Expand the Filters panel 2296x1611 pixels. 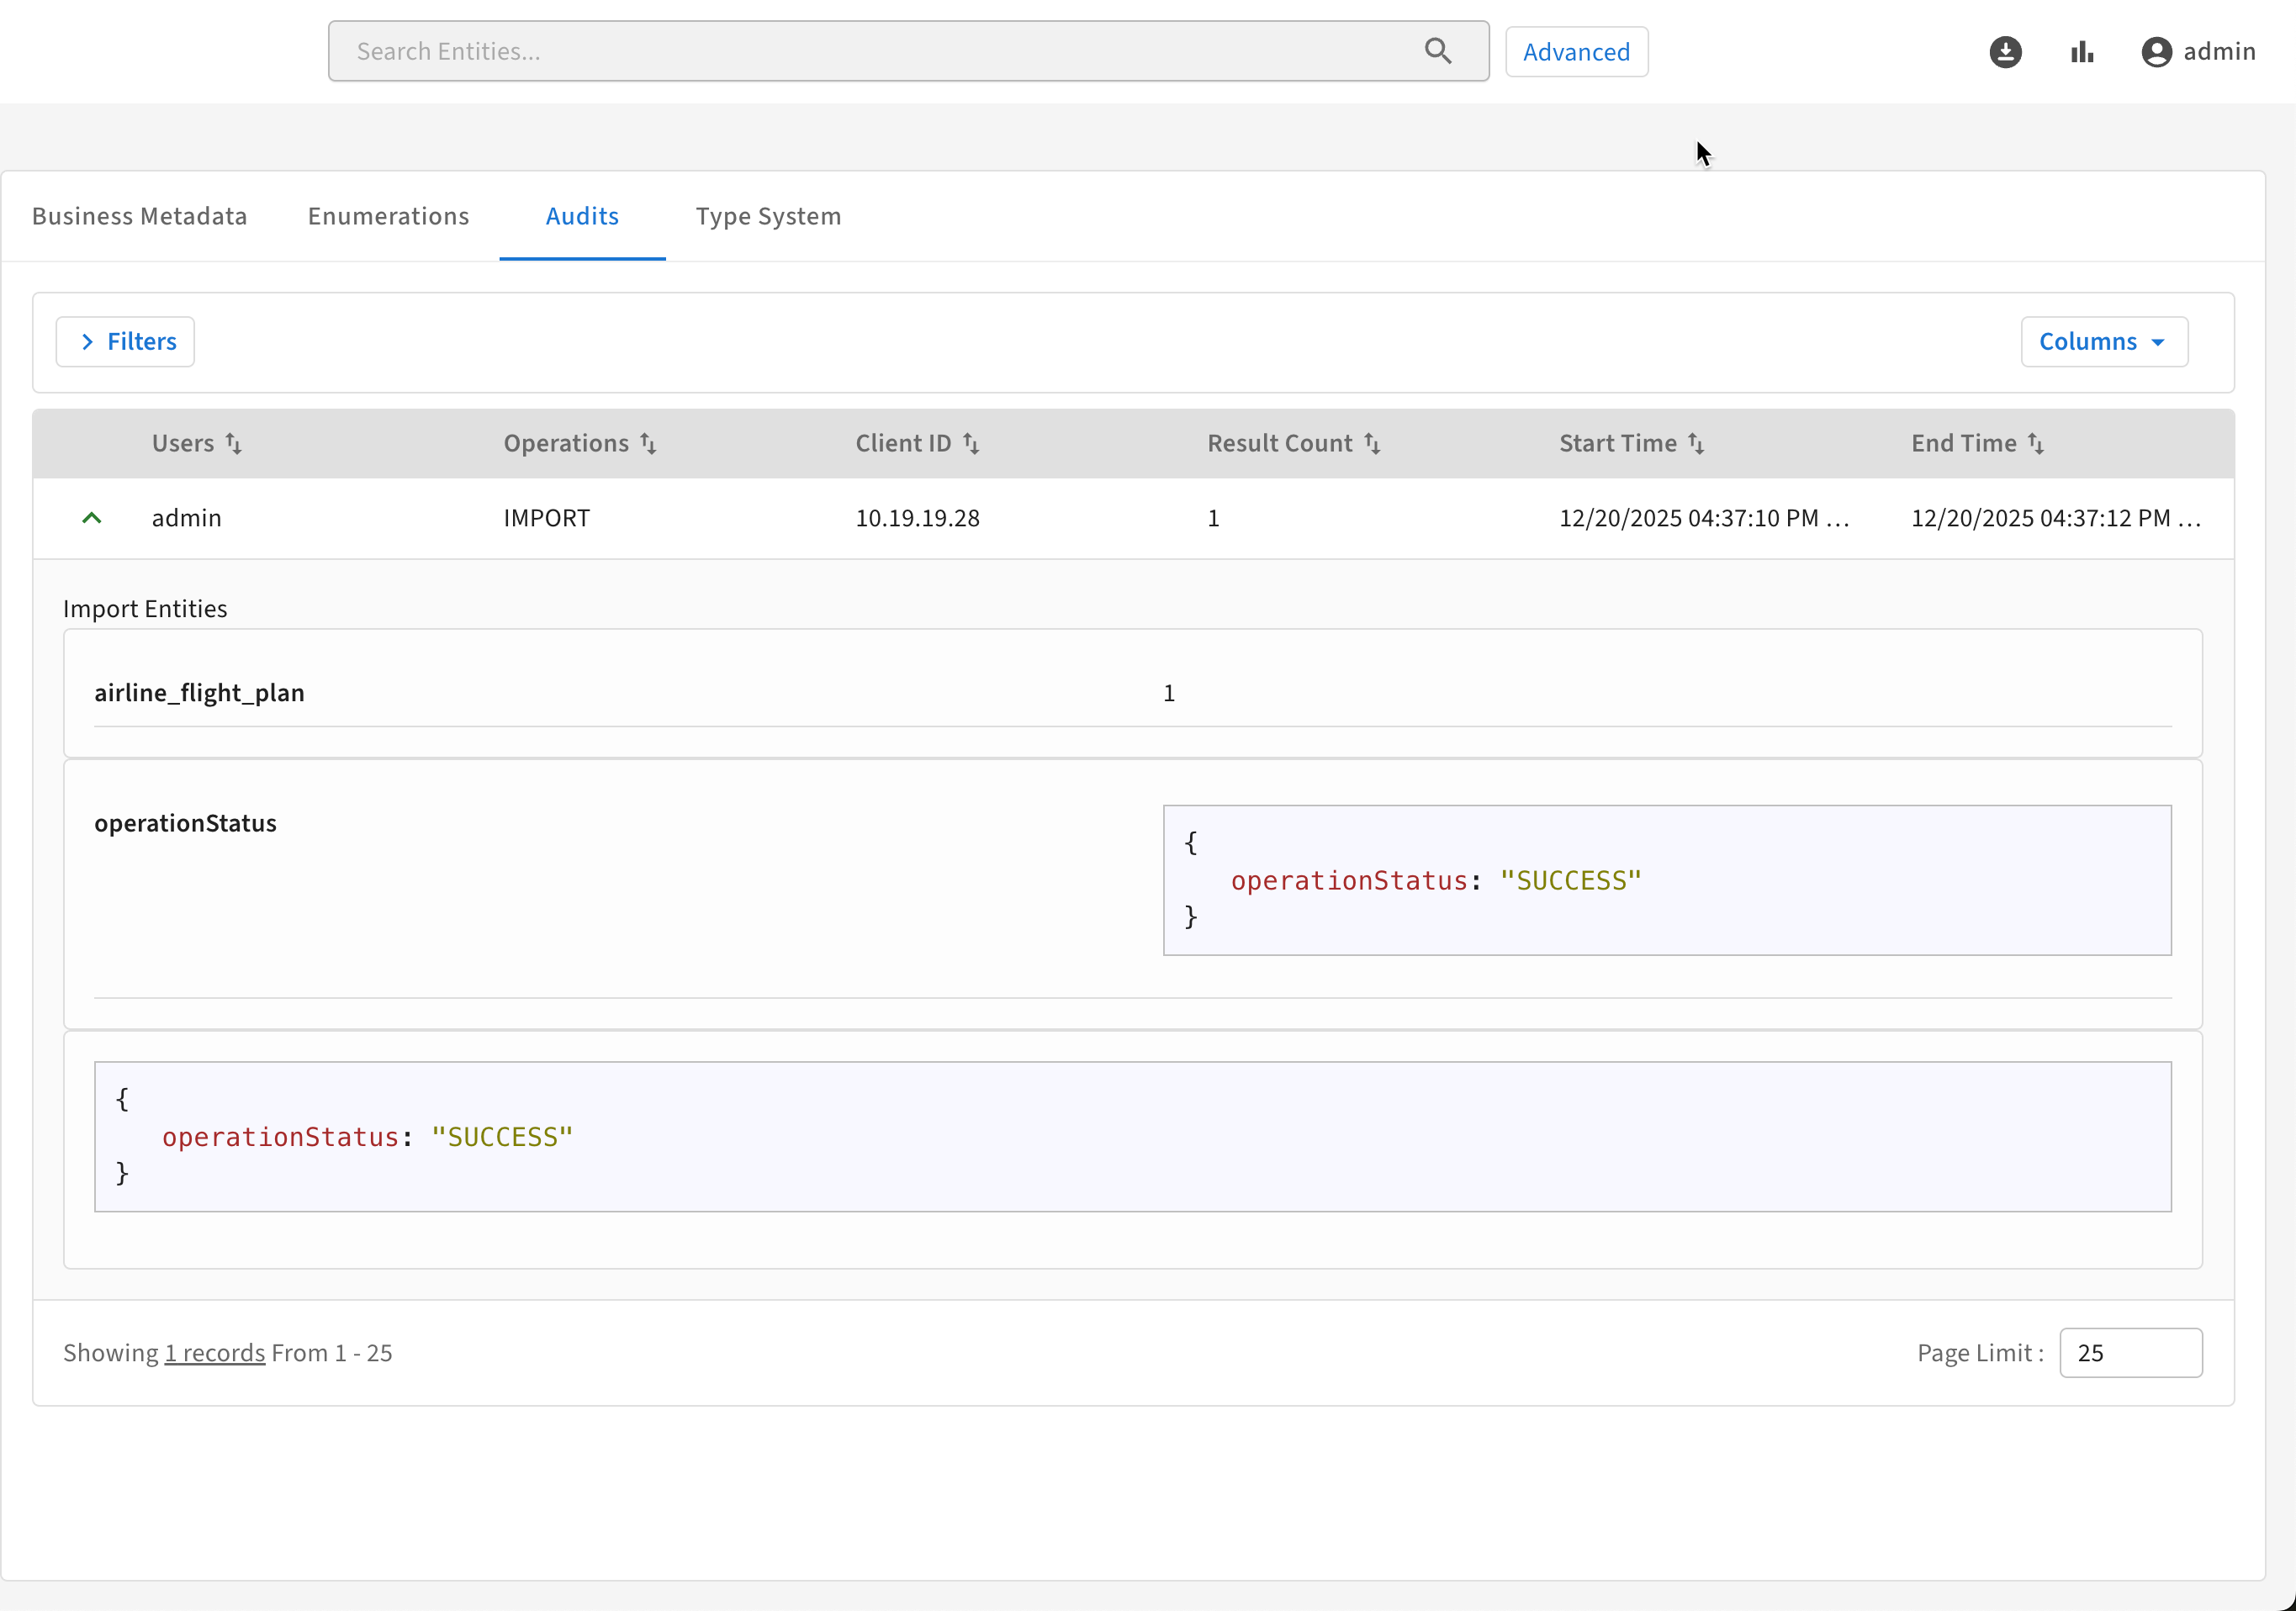point(125,342)
